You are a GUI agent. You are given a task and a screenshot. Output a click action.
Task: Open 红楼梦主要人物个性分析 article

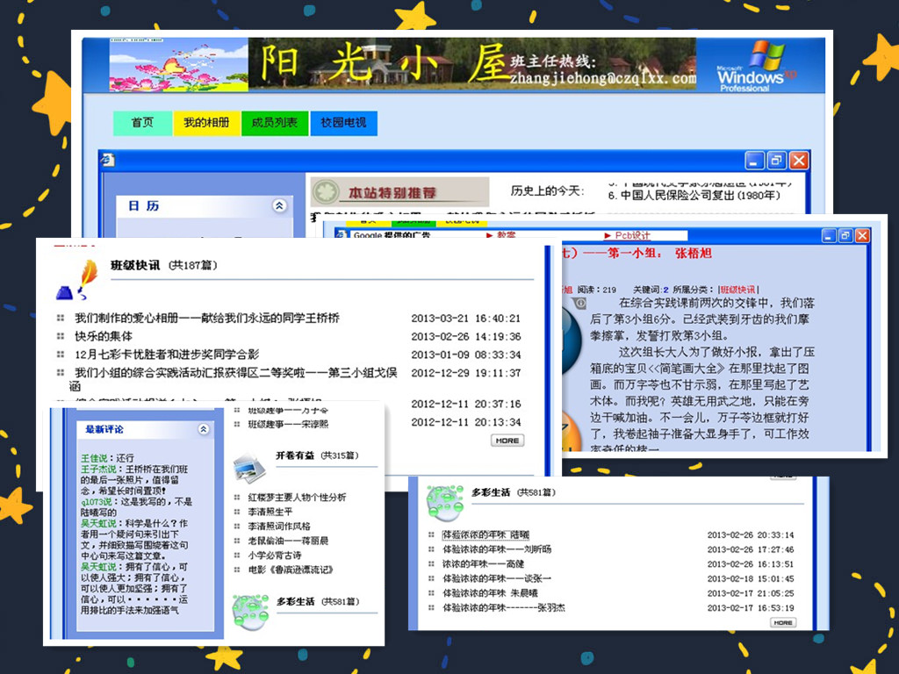(x=297, y=498)
